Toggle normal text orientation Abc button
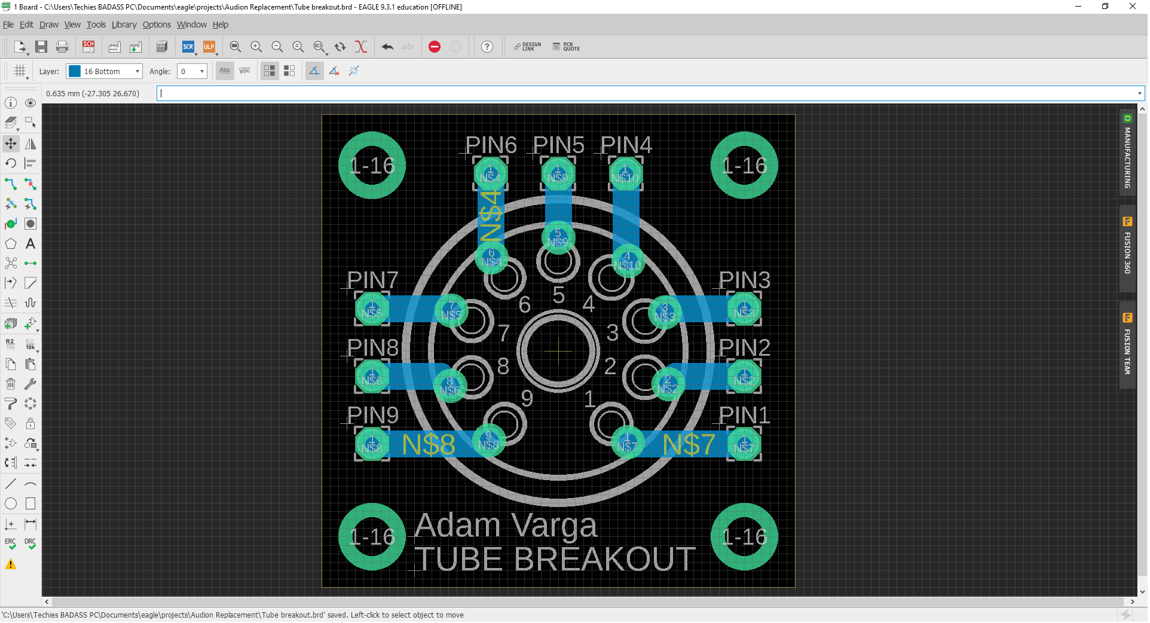Viewport: 1150px width, 623px height. click(225, 71)
